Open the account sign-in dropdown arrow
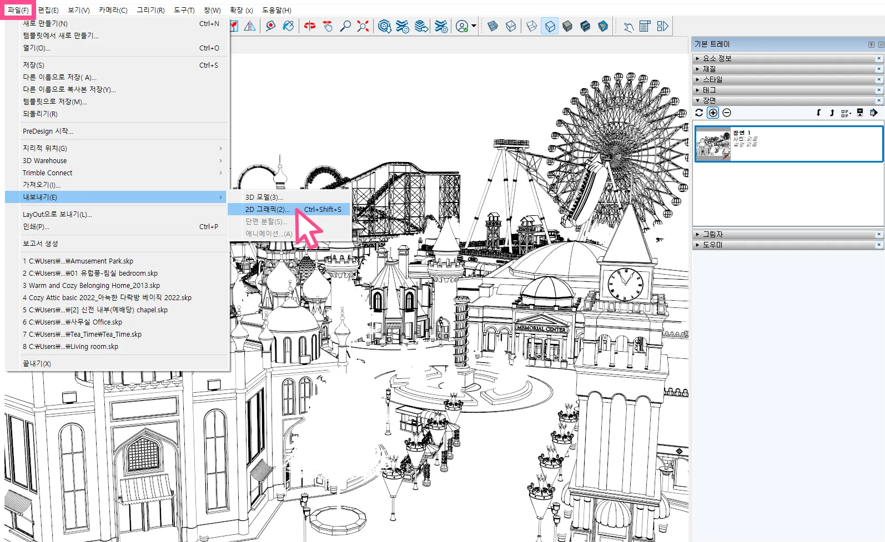This screenshot has width=885, height=542. [x=474, y=26]
